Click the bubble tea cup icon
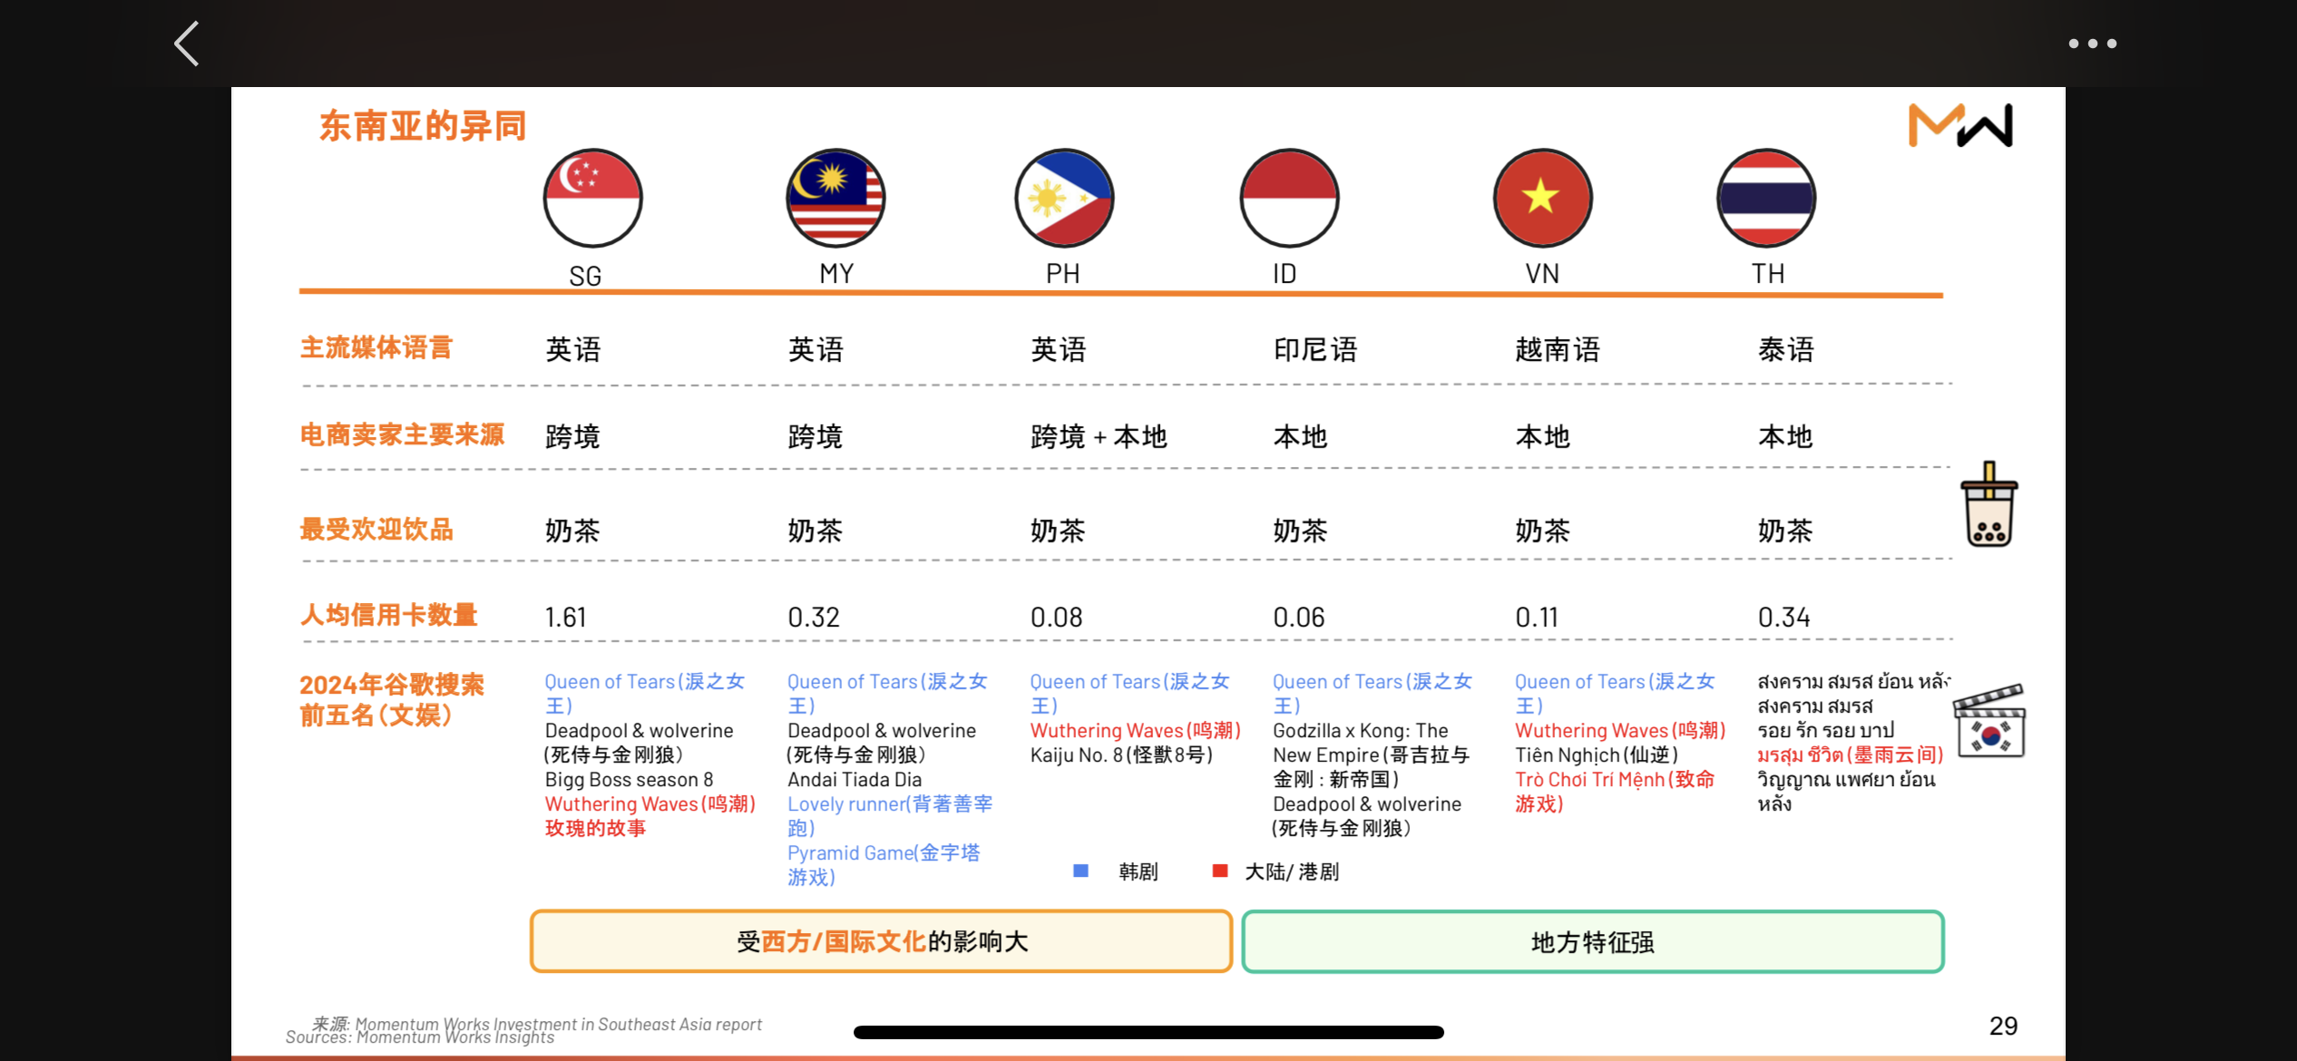2297x1061 pixels. coord(1989,504)
